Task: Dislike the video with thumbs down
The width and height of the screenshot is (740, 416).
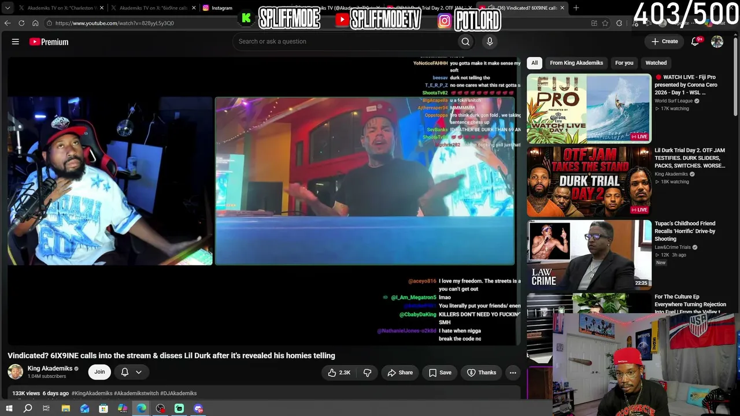Action: tap(368, 373)
